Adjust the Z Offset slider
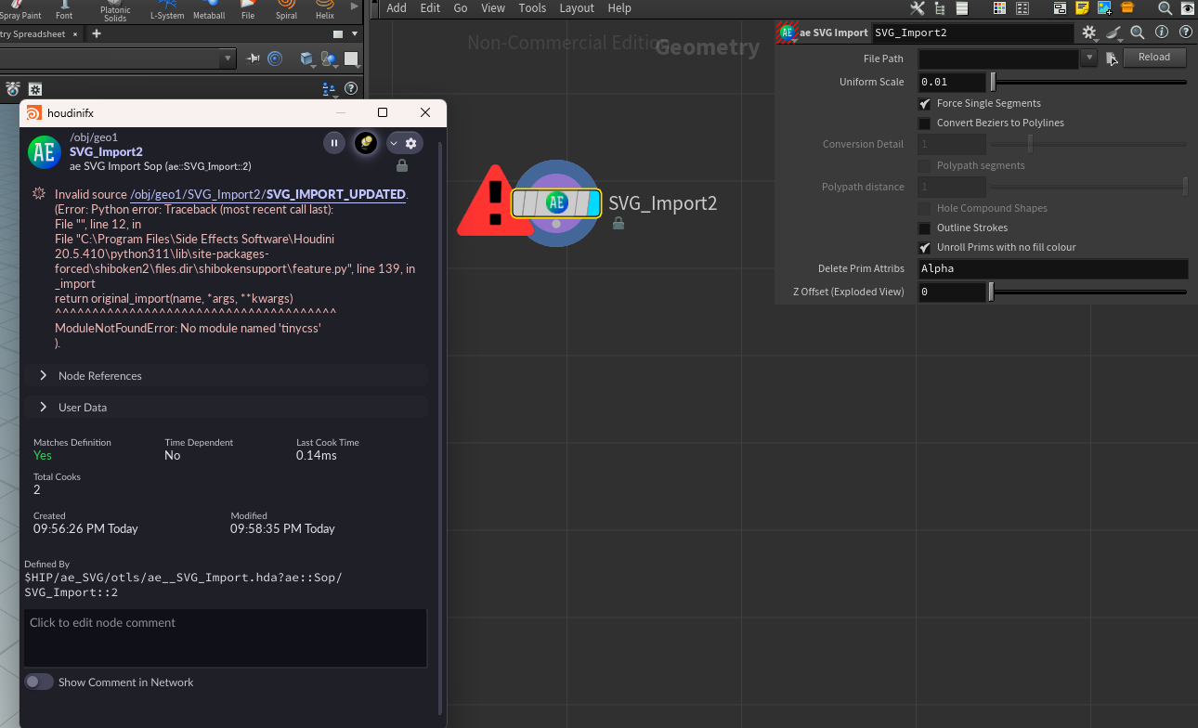Viewport: 1198px width, 728px height. [x=1088, y=292]
